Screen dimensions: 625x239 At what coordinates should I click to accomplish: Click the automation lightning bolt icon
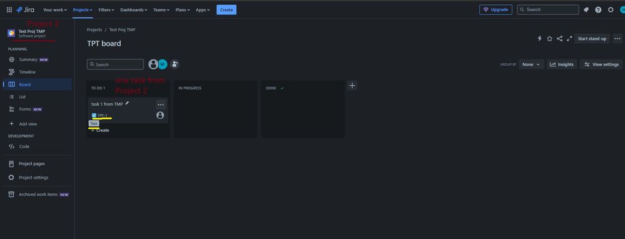[540, 39]
